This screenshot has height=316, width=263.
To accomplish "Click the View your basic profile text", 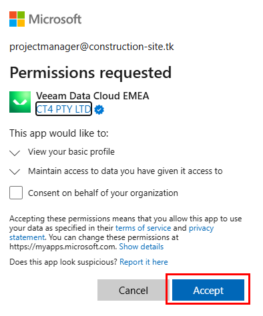I will click(x=71, y=152).
